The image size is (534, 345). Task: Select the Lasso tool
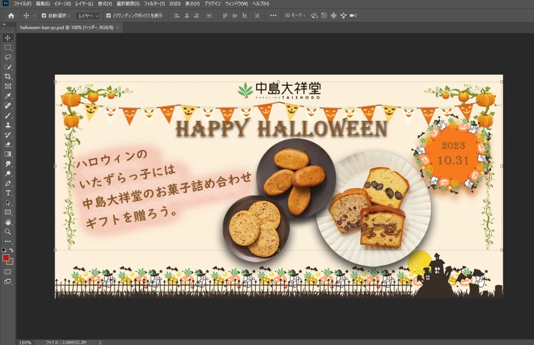(x=8, y=57)
